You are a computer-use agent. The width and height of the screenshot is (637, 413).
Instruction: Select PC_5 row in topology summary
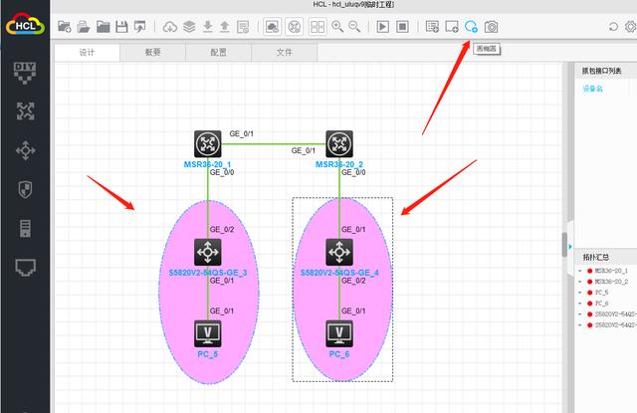[x=601, y=293]
